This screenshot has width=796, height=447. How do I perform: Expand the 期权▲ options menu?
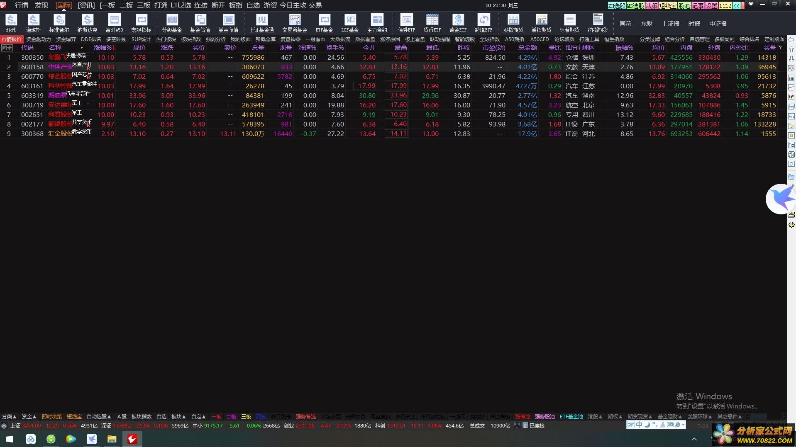pos(615,416)
